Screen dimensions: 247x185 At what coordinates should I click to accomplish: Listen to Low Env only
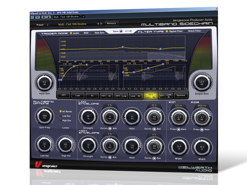pyautogui.click(x=60, y=116)
